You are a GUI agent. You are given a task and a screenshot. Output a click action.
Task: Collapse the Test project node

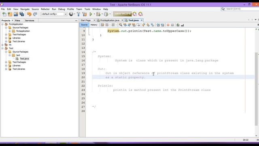[2, 48]
